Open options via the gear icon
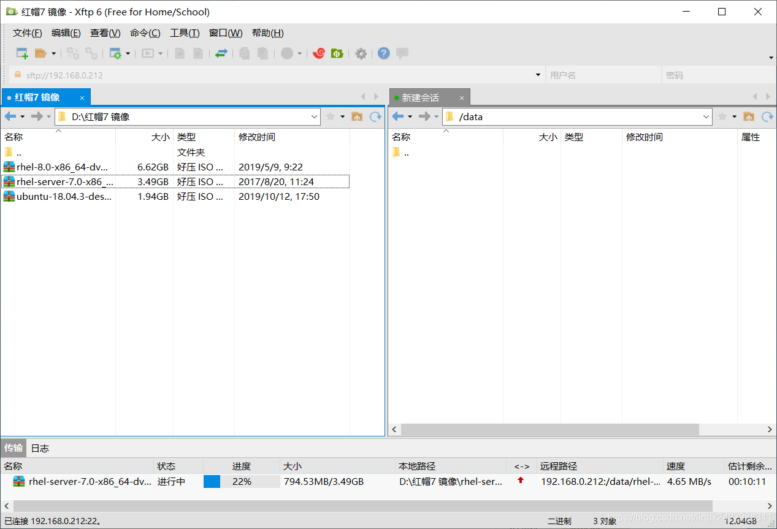This screenshot has height=529, width=777. 361,53
